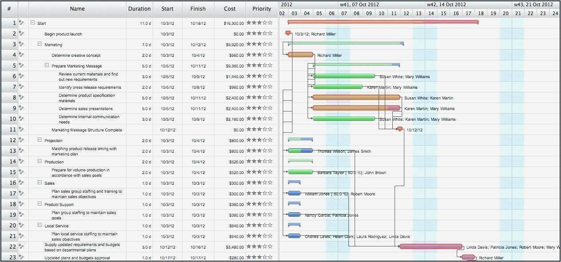Click the link icon next to the Marketing row

[x=21, y=44]
